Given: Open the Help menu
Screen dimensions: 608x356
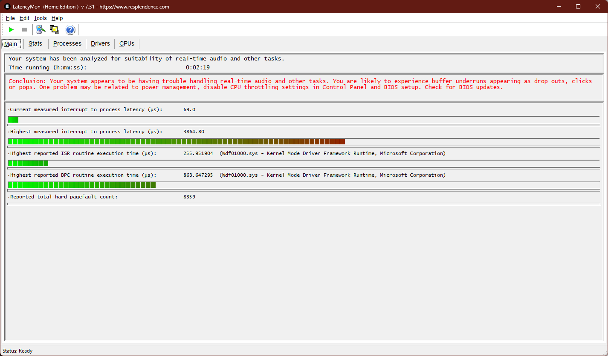Looking at the screenshot, I should click(x=57, y=18).
